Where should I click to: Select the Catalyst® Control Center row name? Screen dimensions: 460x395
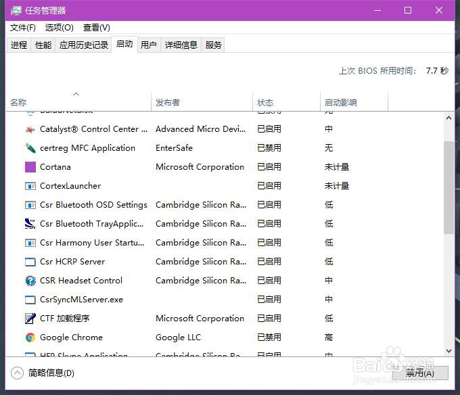pyautogui.click(x=93, y=129)
